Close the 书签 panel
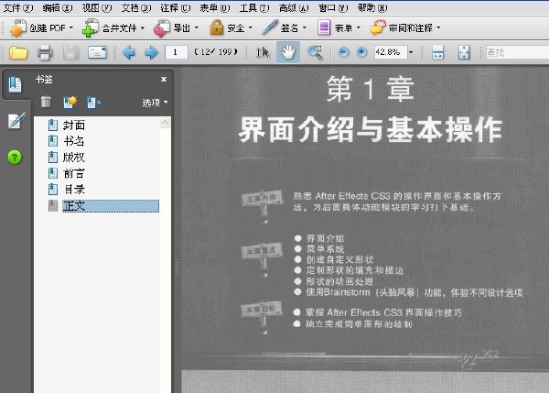This screenshot has width=549, height=393. click(x=164, y=80)
